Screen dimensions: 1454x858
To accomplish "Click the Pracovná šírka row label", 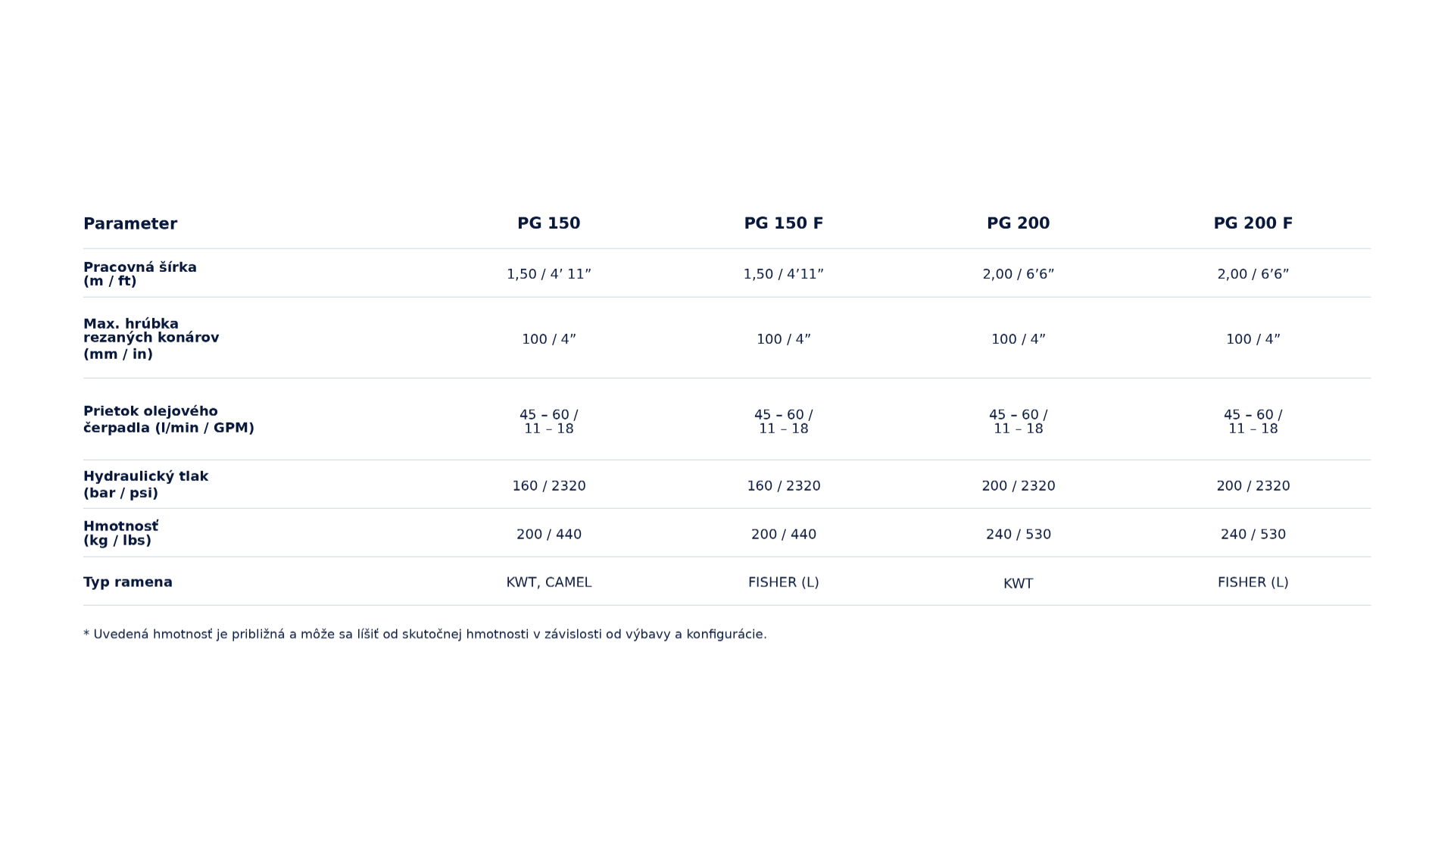I will (140, 274).
